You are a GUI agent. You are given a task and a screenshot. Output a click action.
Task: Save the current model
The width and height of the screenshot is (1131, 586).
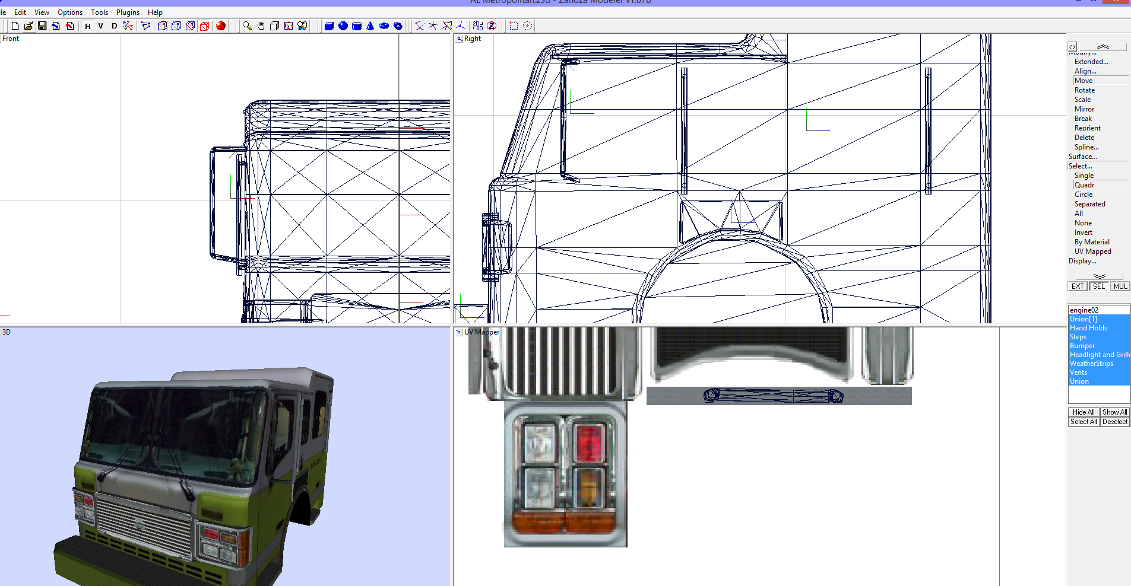click(42, 26)
